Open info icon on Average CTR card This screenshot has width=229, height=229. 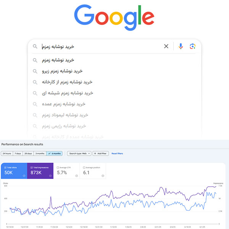pyautogui.click(x=77, y=176)
